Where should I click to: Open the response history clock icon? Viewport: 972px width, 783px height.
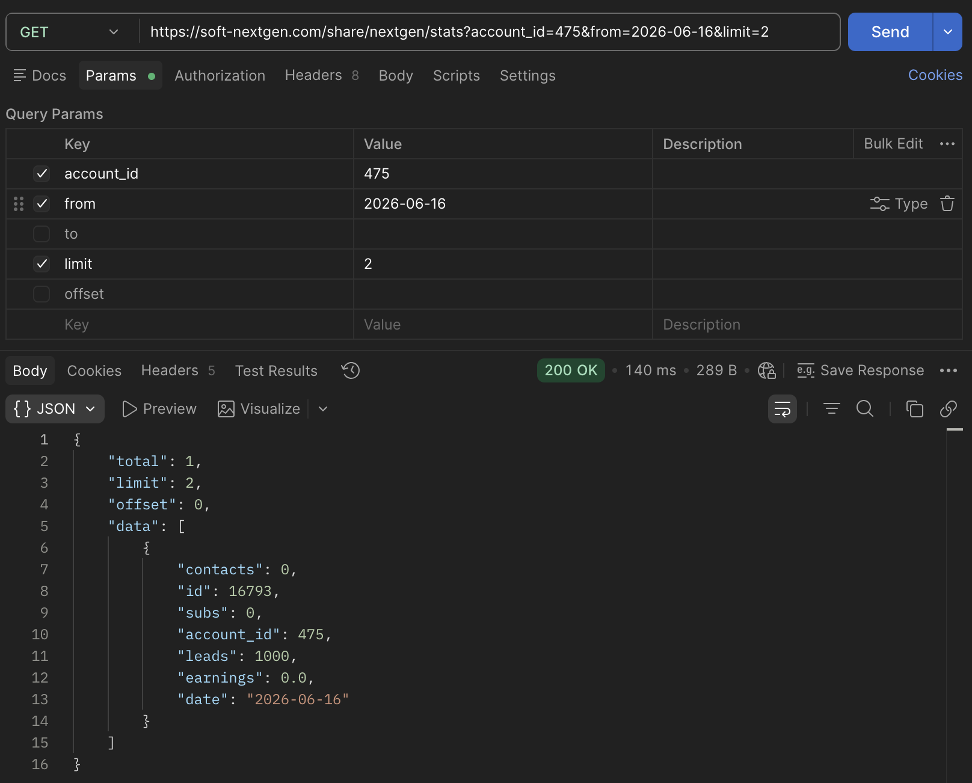(351, 370)
